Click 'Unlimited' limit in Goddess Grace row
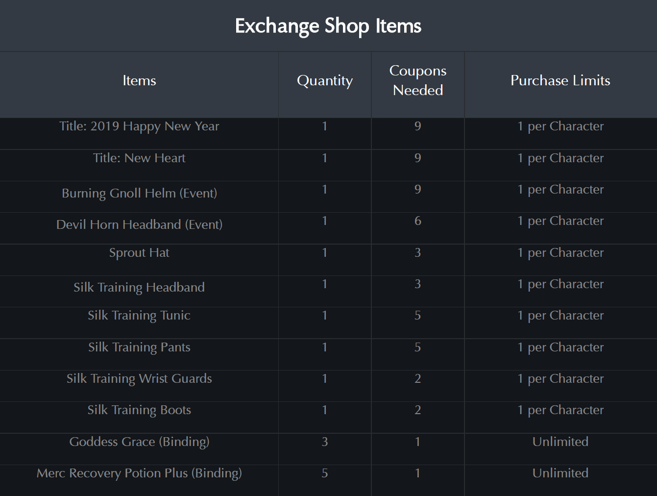Viewport: 657px width, 496px height. pyautogui.click(x=560, y=442)
